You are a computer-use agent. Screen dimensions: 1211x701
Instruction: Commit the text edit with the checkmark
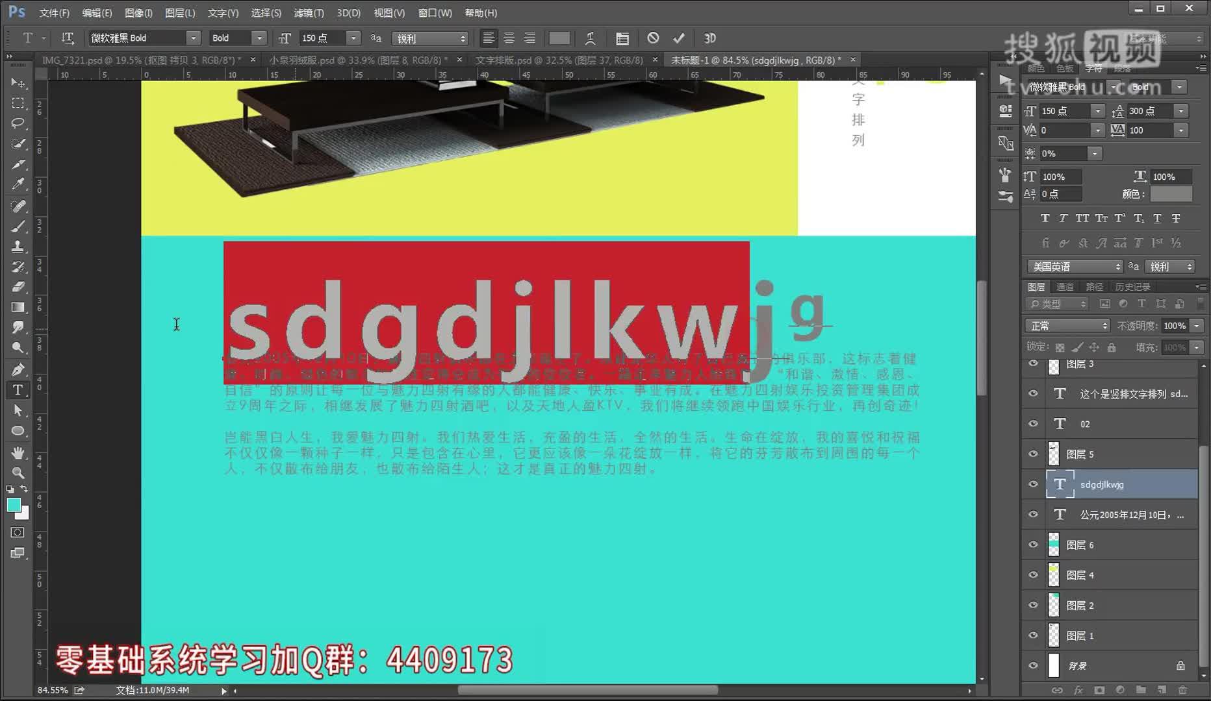[680, 38]
